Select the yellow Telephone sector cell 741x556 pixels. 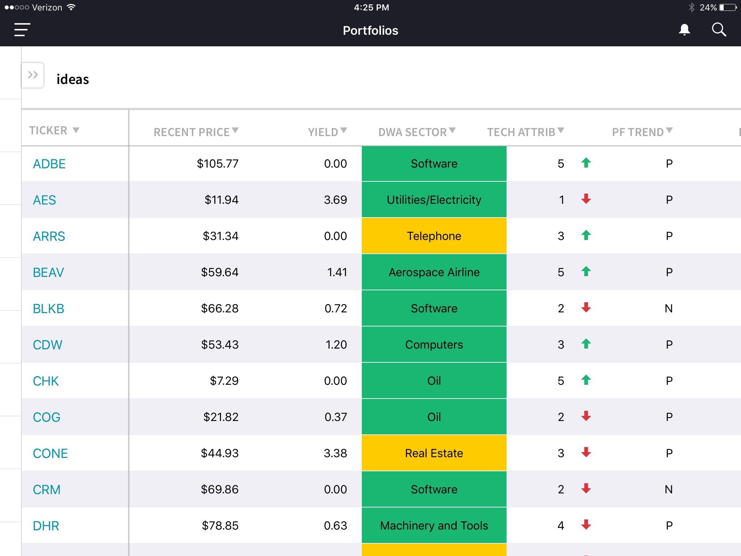tap(434, 236)
